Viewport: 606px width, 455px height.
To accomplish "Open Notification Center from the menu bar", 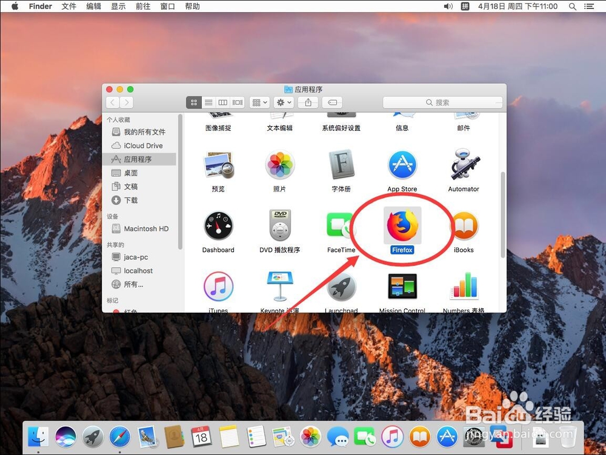I will point(589,6).
